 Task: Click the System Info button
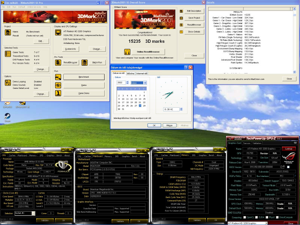click(70, 49)
